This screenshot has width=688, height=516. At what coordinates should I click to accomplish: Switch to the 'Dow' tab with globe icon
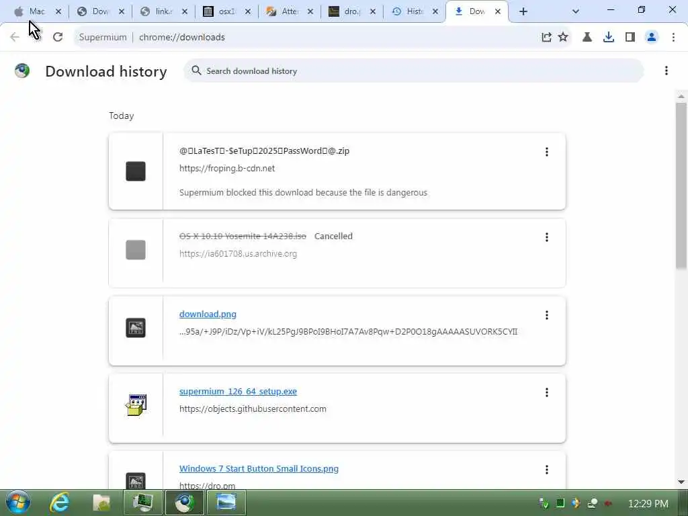(93, 12)
